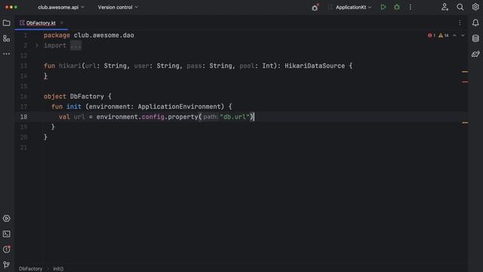Debug ApplicationKt with the bug icon
Image resolution: width=483 pixels, height=272 pixels.
397,7
